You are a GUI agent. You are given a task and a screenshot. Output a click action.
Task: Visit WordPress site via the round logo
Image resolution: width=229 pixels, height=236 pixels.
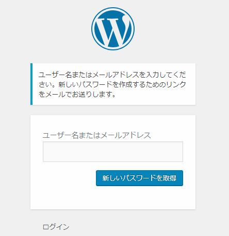pos(113,29)
